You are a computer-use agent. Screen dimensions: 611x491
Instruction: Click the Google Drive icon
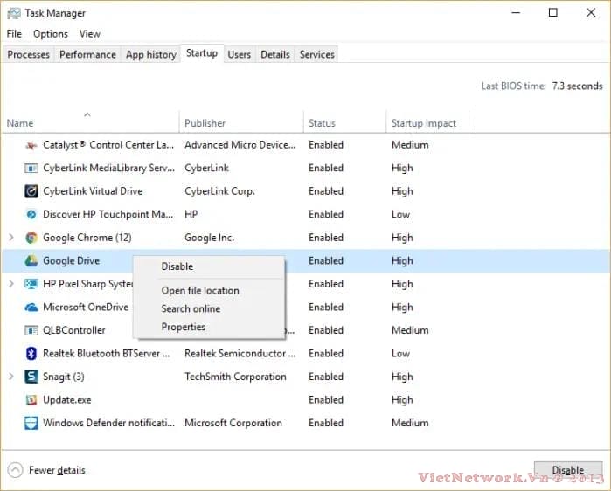(x=31, y=261)
